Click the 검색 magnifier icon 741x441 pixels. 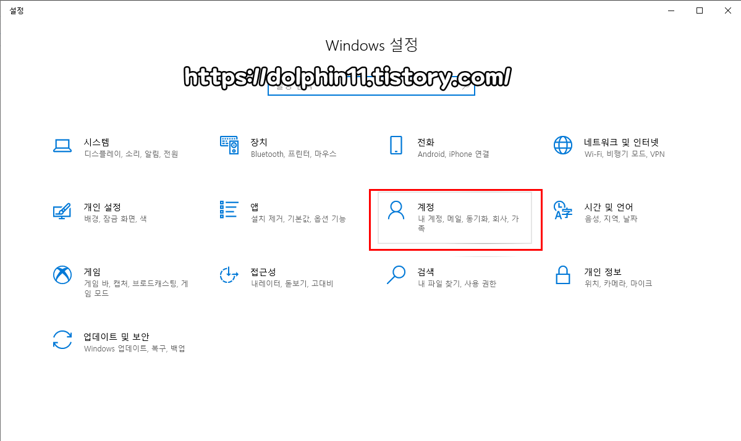click(x=396, y=275)
